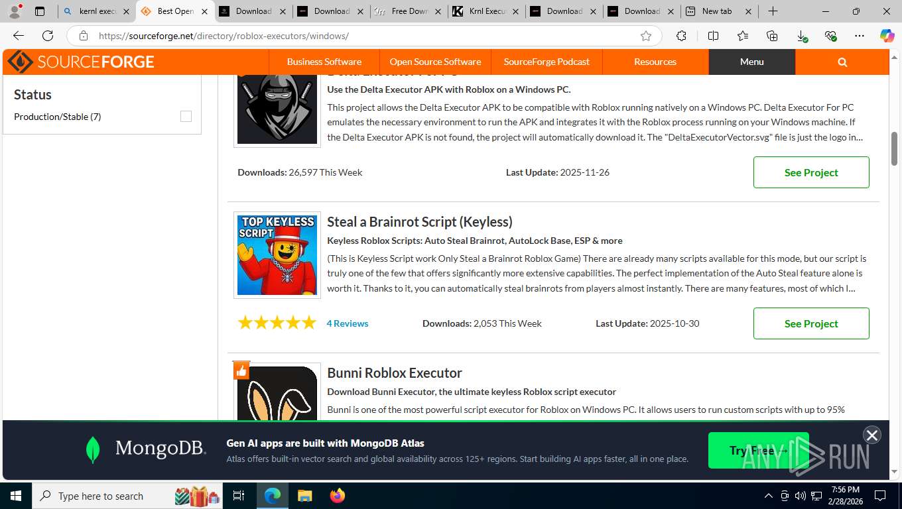Open the notification center icon
The height and width of the screenshot is (509, 902).
tap(880, 496)
